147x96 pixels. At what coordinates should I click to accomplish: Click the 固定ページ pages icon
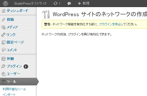coord(4,42)
